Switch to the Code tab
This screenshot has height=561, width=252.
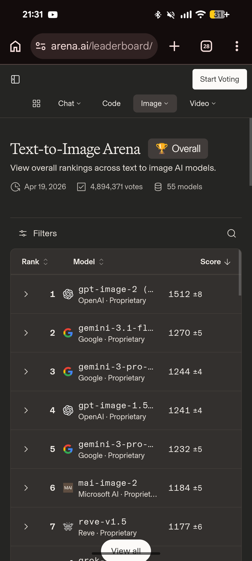point(111,103)
